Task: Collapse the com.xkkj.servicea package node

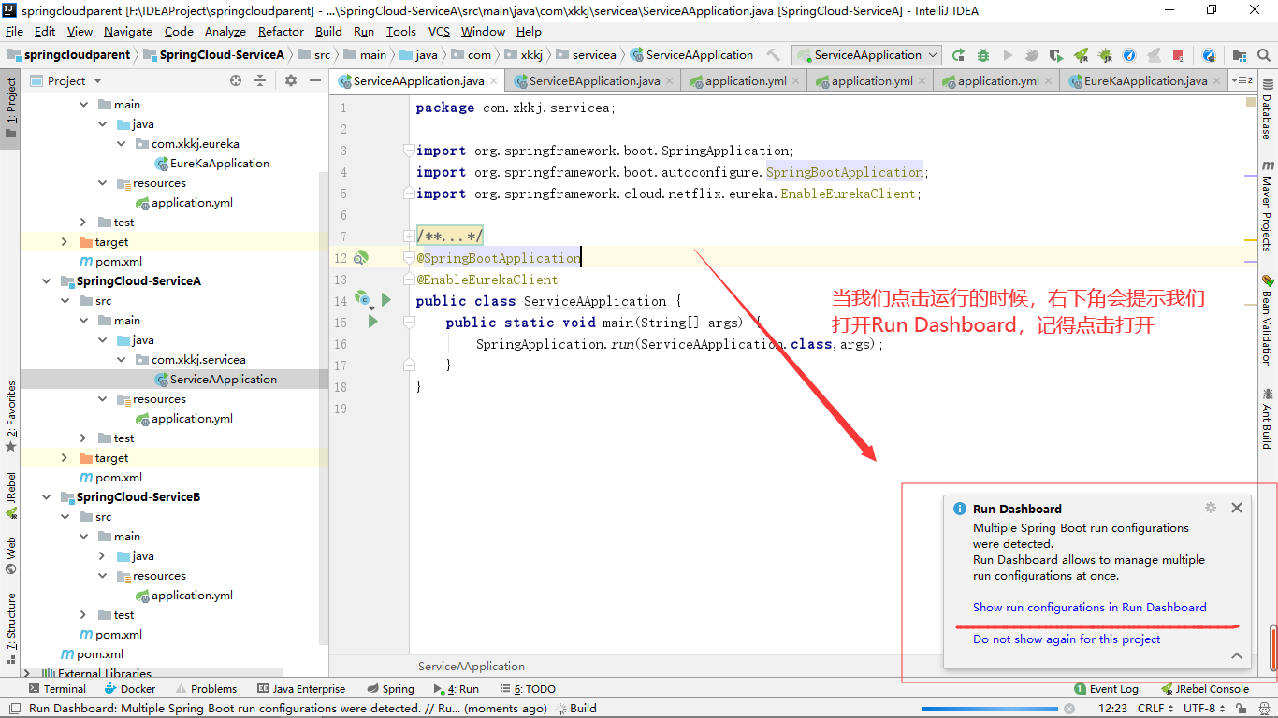Action: tap(122, 360)
